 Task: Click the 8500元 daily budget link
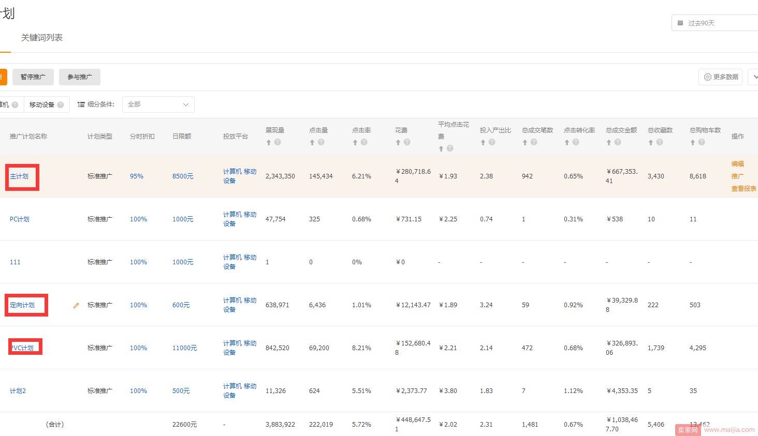click(x=183, y=176)
